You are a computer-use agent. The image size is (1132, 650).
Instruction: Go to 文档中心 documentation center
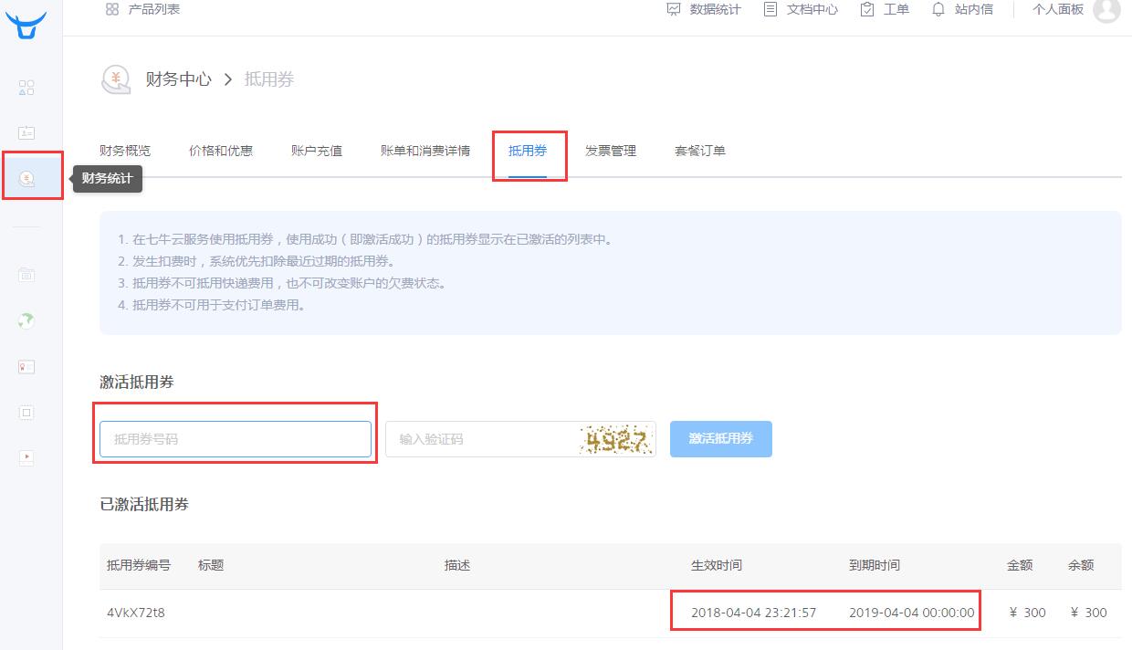[x=801, y=9]
